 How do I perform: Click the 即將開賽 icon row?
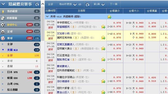(20, 18)
